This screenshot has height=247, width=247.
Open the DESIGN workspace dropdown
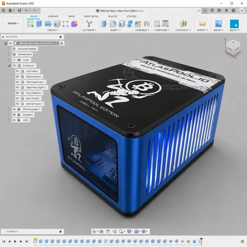point(13,23)
